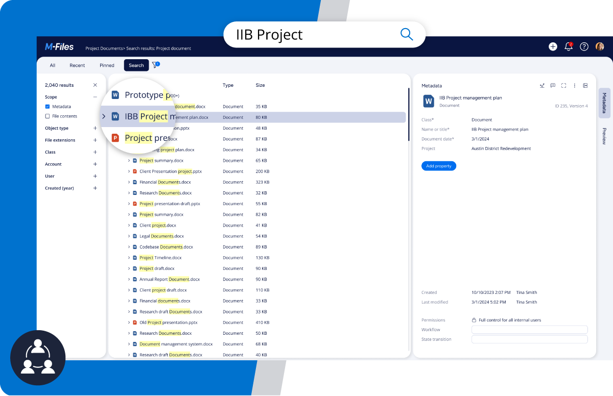Click the 2,040 results label
The image size is (613, 396).
(x=59, y=85)
